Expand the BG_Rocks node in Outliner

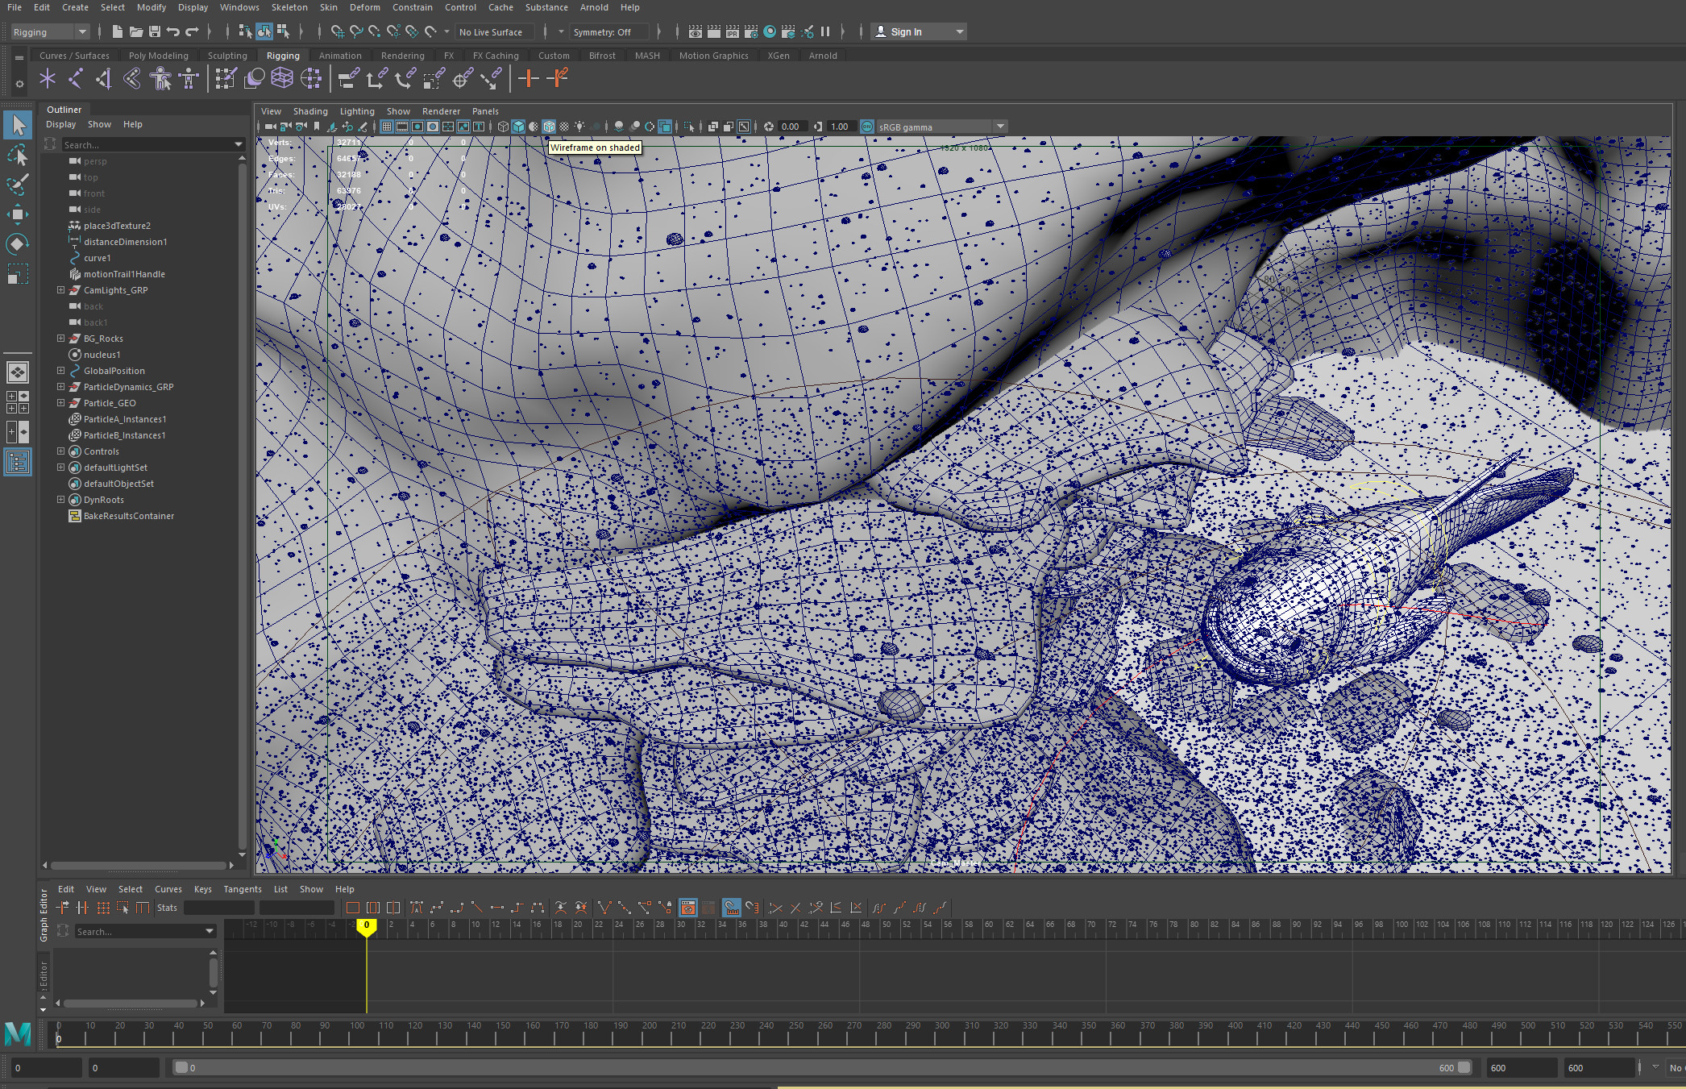click(60, 338)
